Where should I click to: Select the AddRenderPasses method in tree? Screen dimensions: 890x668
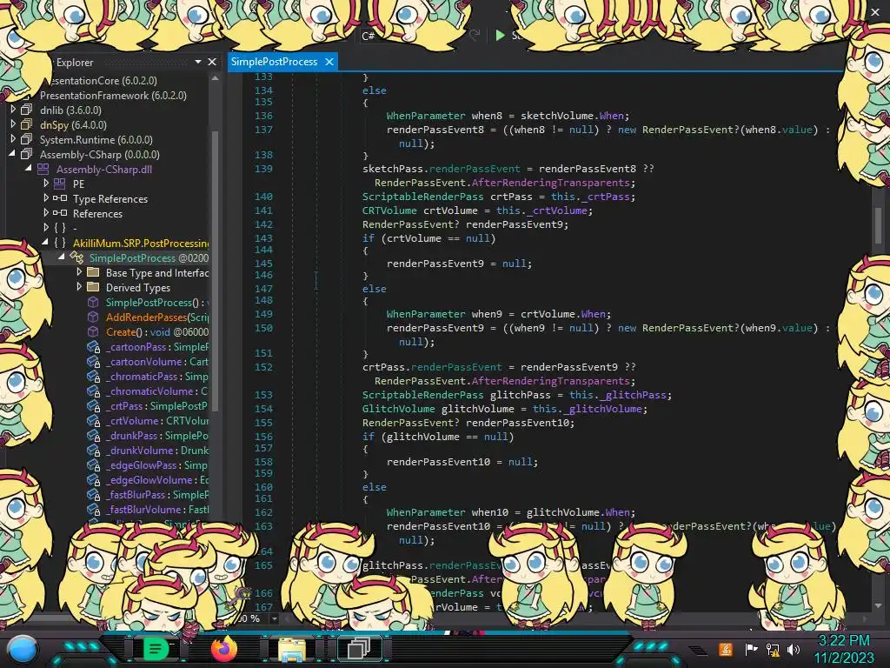157,317
